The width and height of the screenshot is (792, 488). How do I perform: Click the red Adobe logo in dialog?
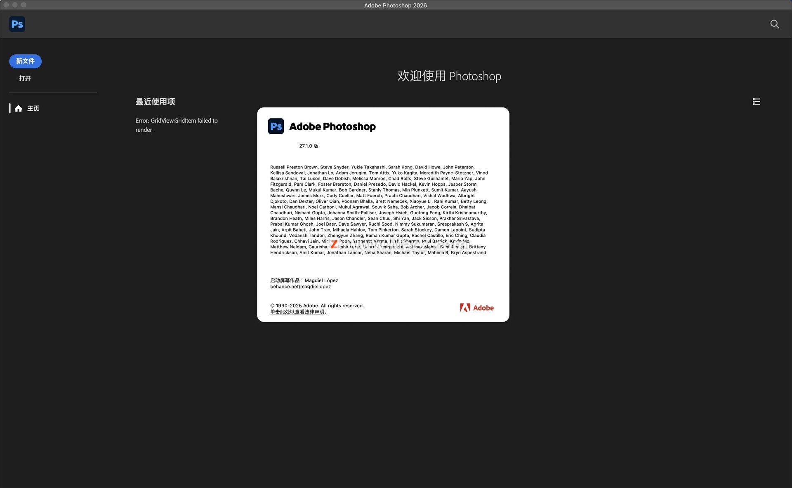pos(476,308)
